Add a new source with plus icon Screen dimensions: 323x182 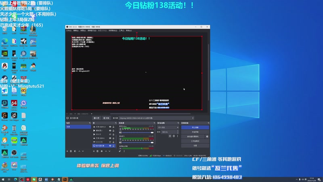[94, 151]
